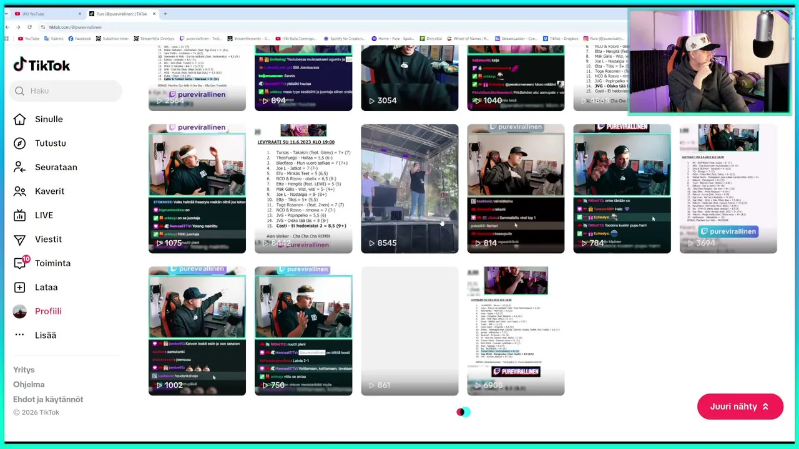
Task: Go forward with the browser forward arrow
Action: tap(19, 27)
